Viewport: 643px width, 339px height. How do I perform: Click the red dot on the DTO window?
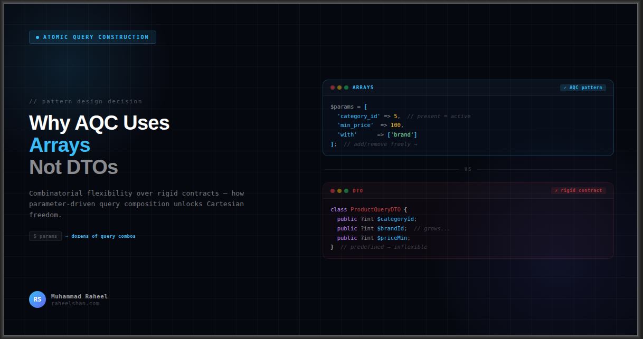pos(332,190)
